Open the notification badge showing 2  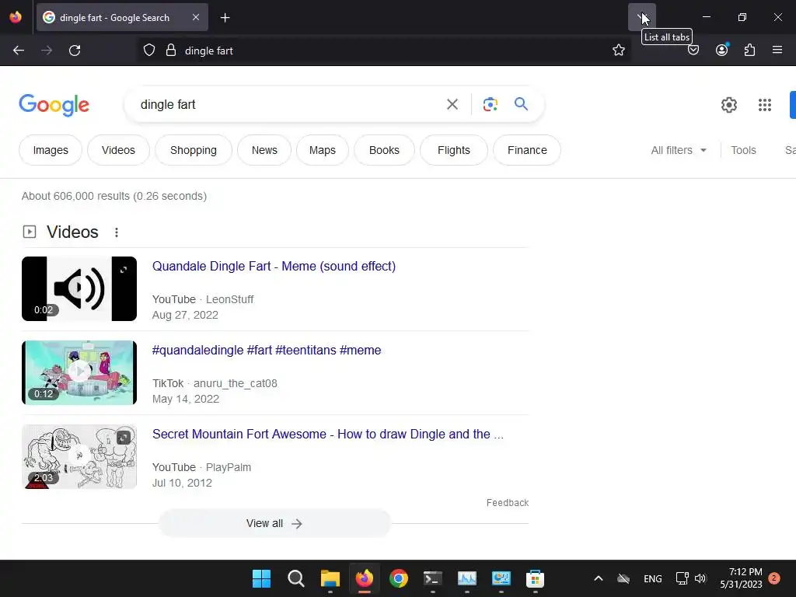774,578
